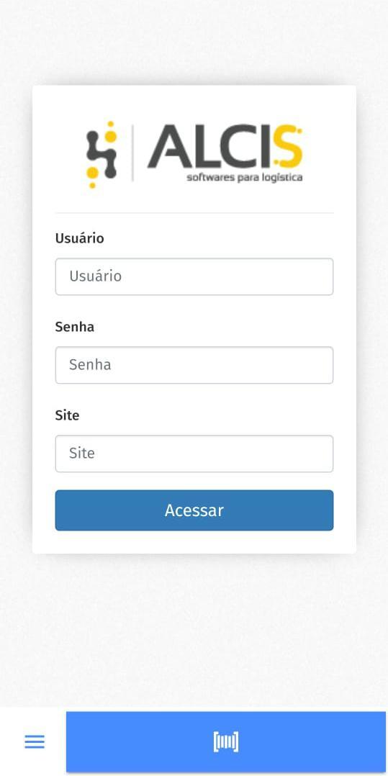Screen dimensions: 388x776
Task: Activate the blue barcode scan bar
Action: click(x=226, y=742)
